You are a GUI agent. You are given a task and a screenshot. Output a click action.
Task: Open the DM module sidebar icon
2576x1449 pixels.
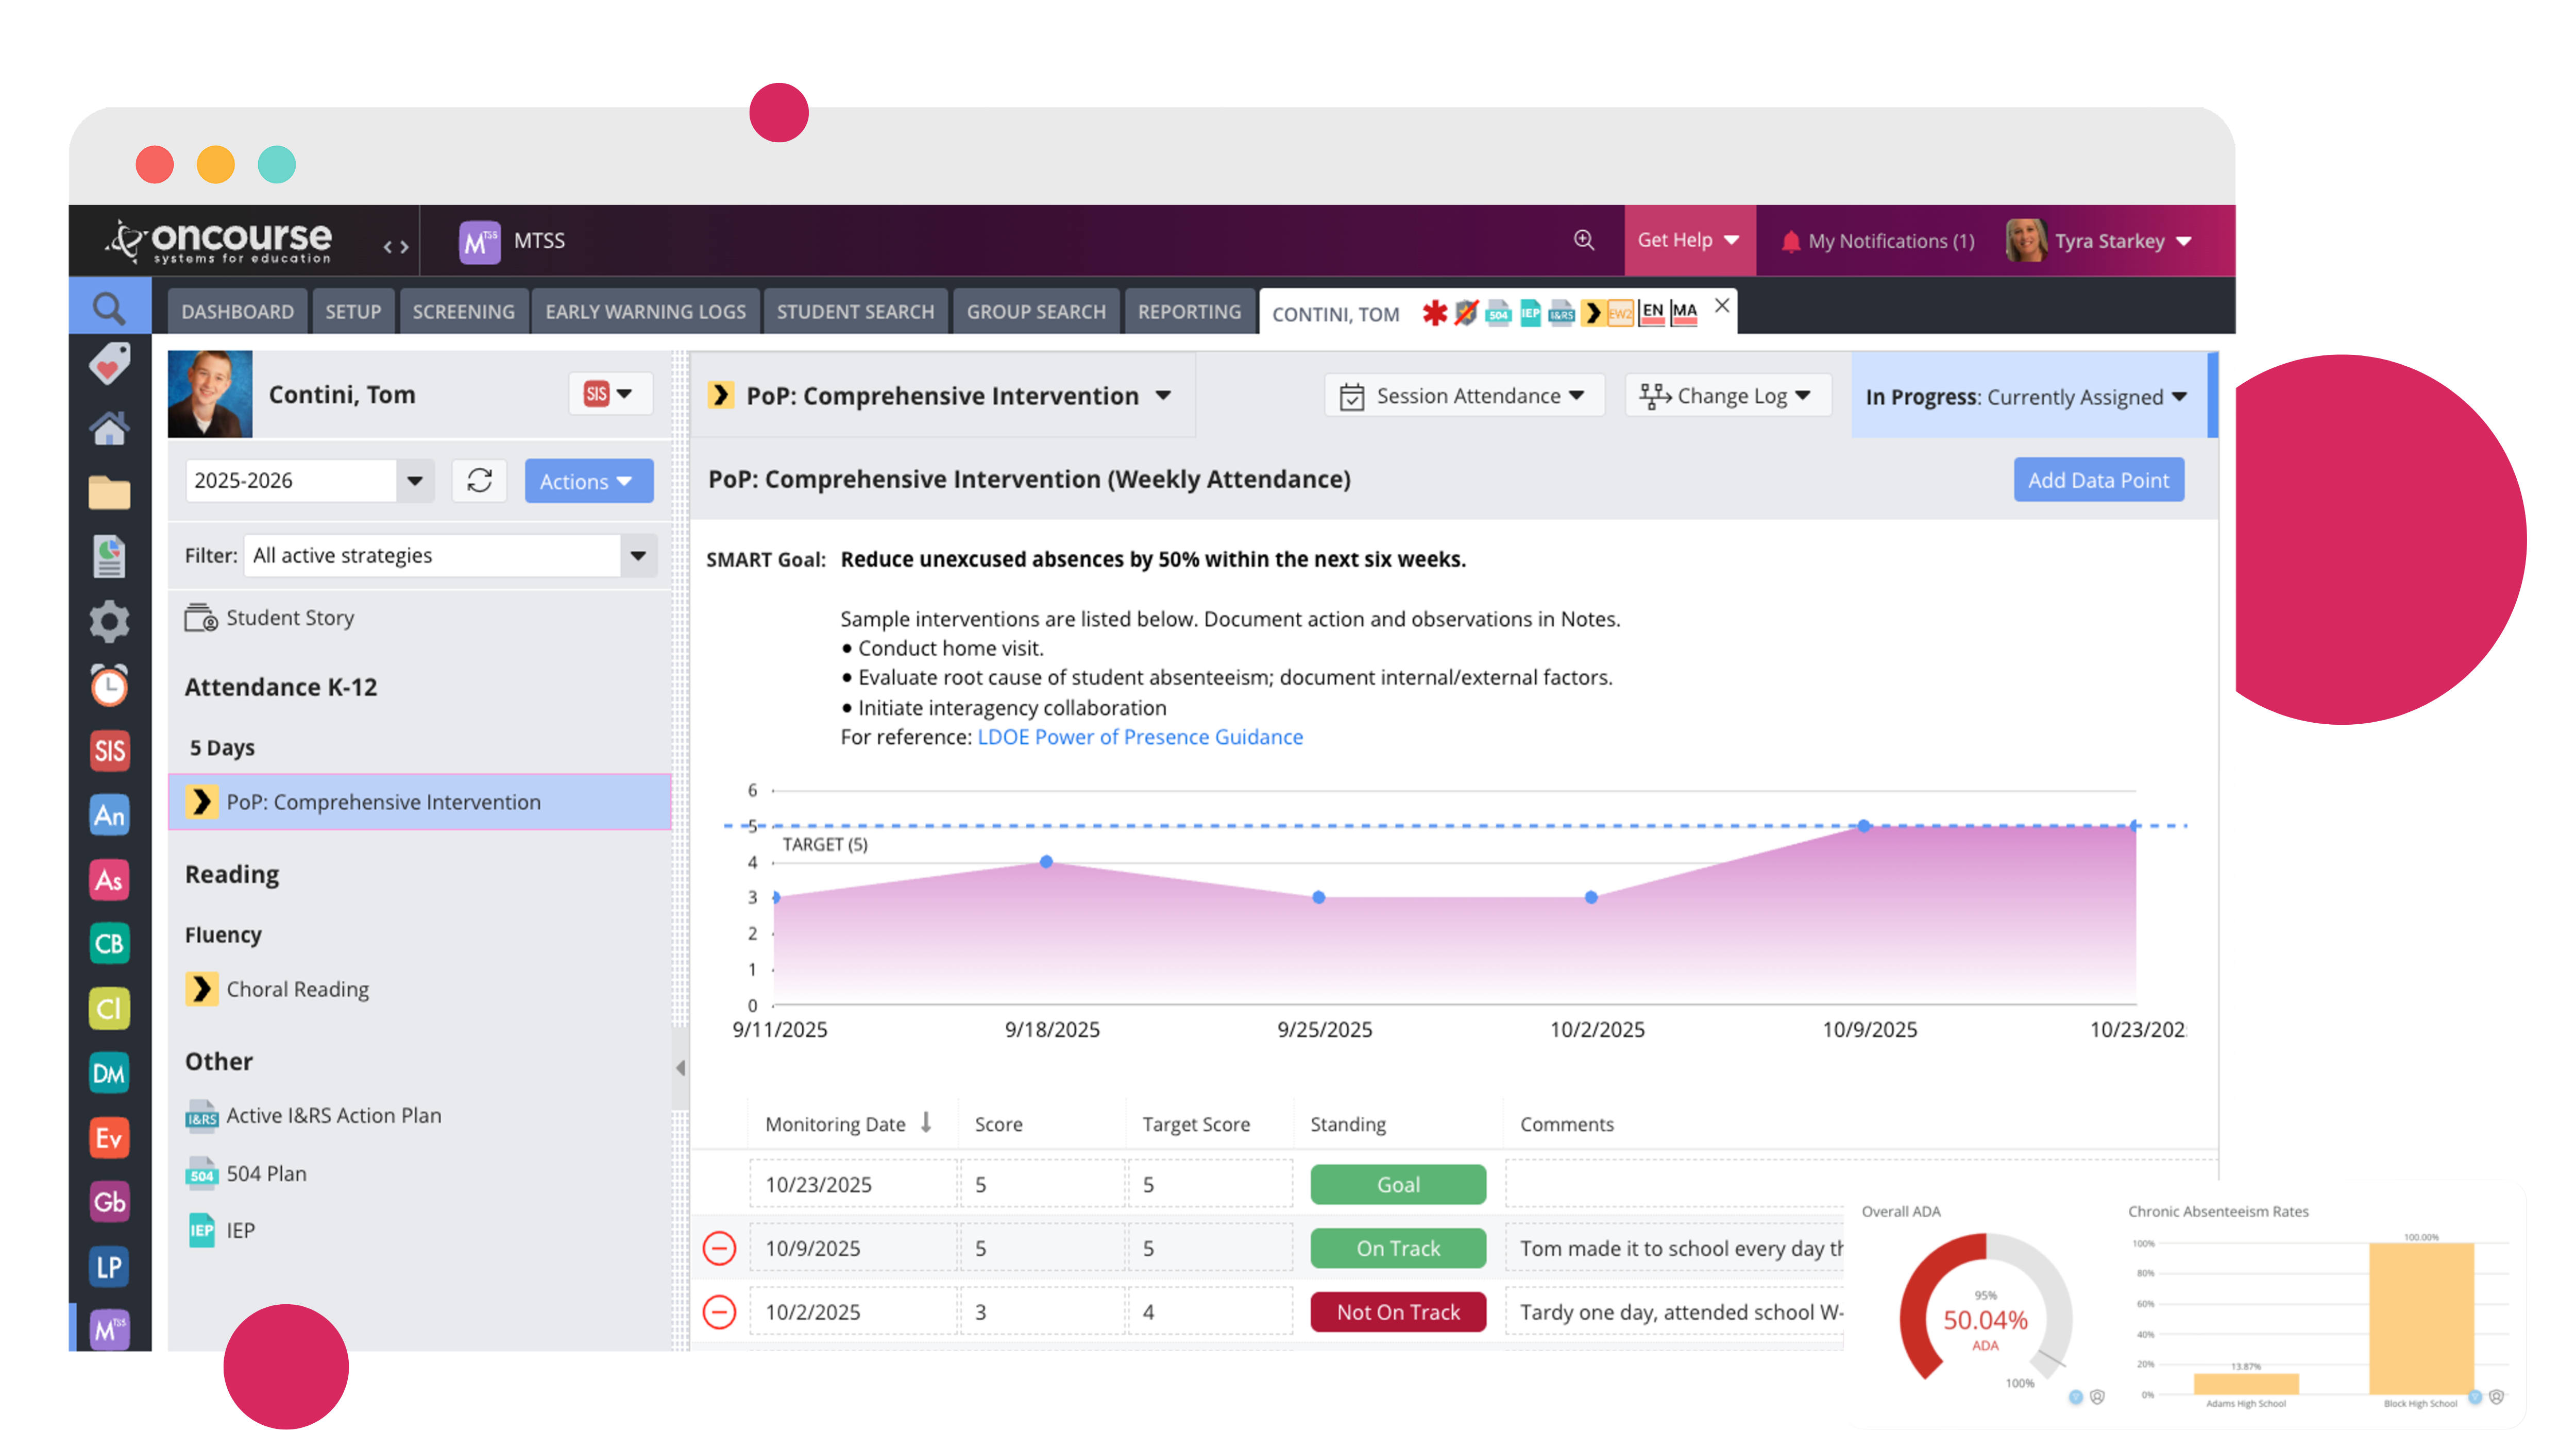point(109,1073)
